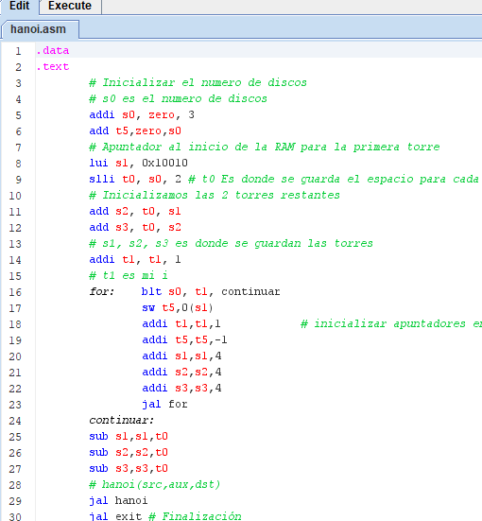The height and width of the screenshot is (521, 482).
Task: Click the .text directive on line 2
Action: pos(53,66)
